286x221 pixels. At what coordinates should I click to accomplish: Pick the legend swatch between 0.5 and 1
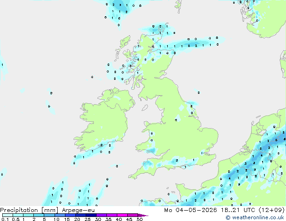click(x=18, y=215)
